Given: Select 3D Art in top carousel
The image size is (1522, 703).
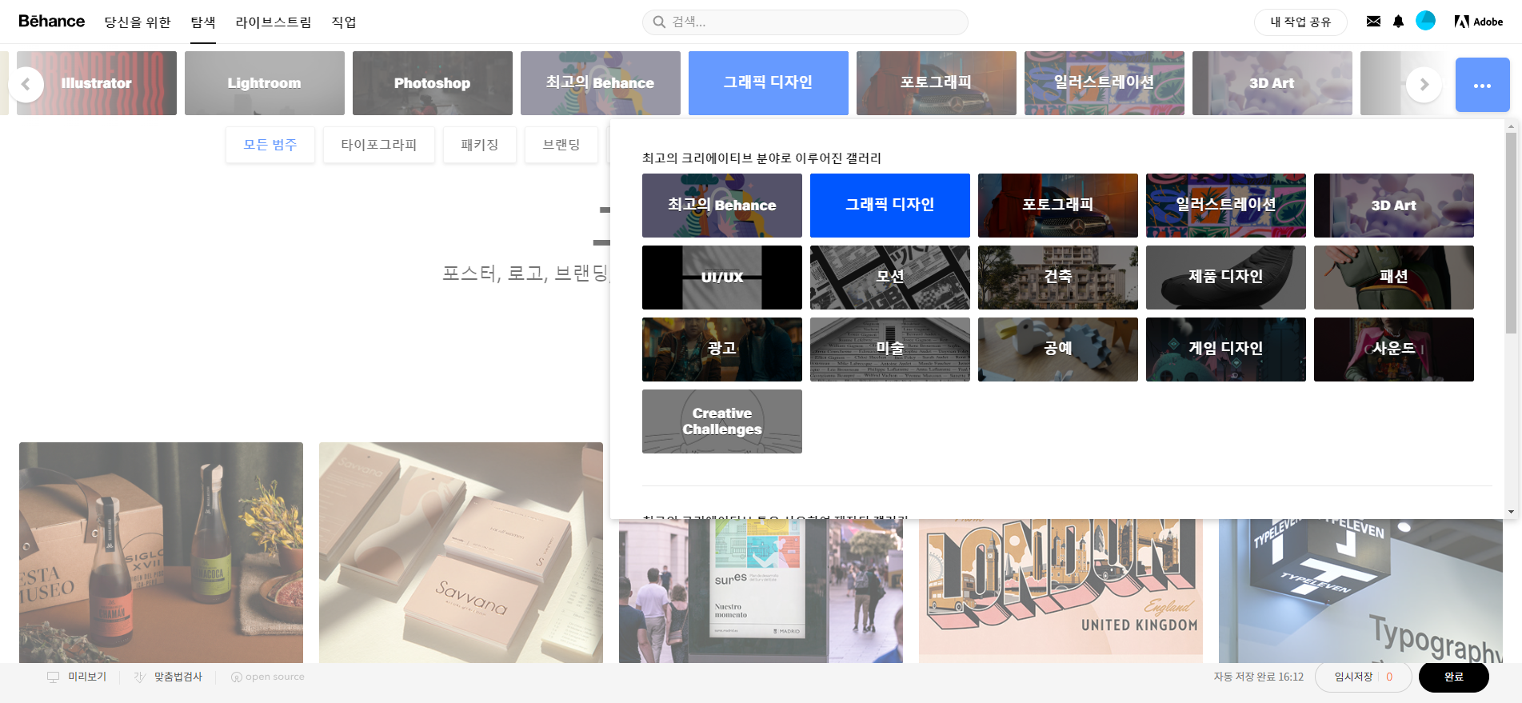Looking at the screenshot, I should 1272,83.
